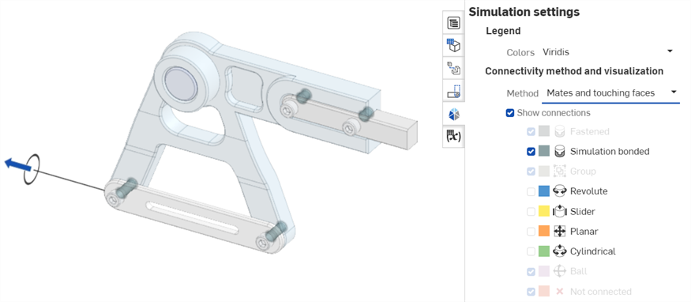This screenshot has height=302, width=691.
Task: Click the yellow Slider color swatch
Action: tap(544, 211)
